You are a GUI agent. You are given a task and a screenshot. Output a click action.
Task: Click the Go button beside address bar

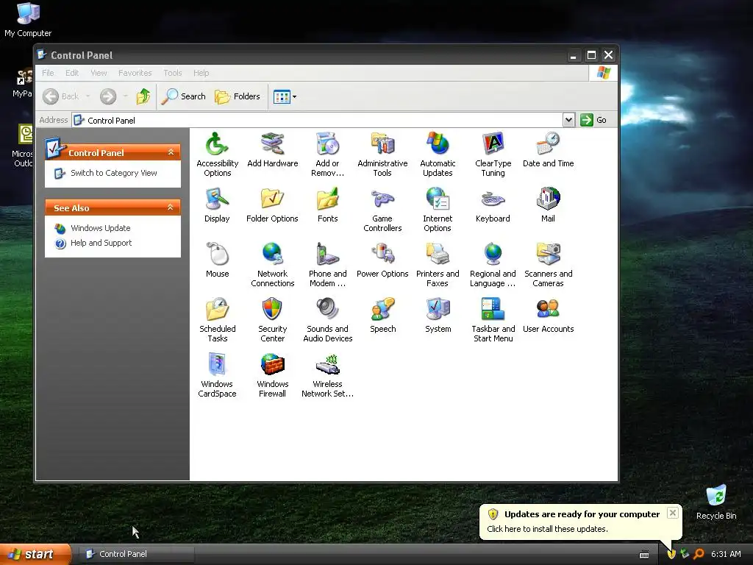tap(593, 120)
